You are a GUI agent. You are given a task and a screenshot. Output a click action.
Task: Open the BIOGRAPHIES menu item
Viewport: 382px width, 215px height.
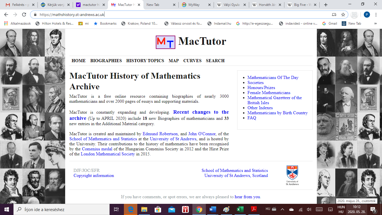(x=106, y=60)
